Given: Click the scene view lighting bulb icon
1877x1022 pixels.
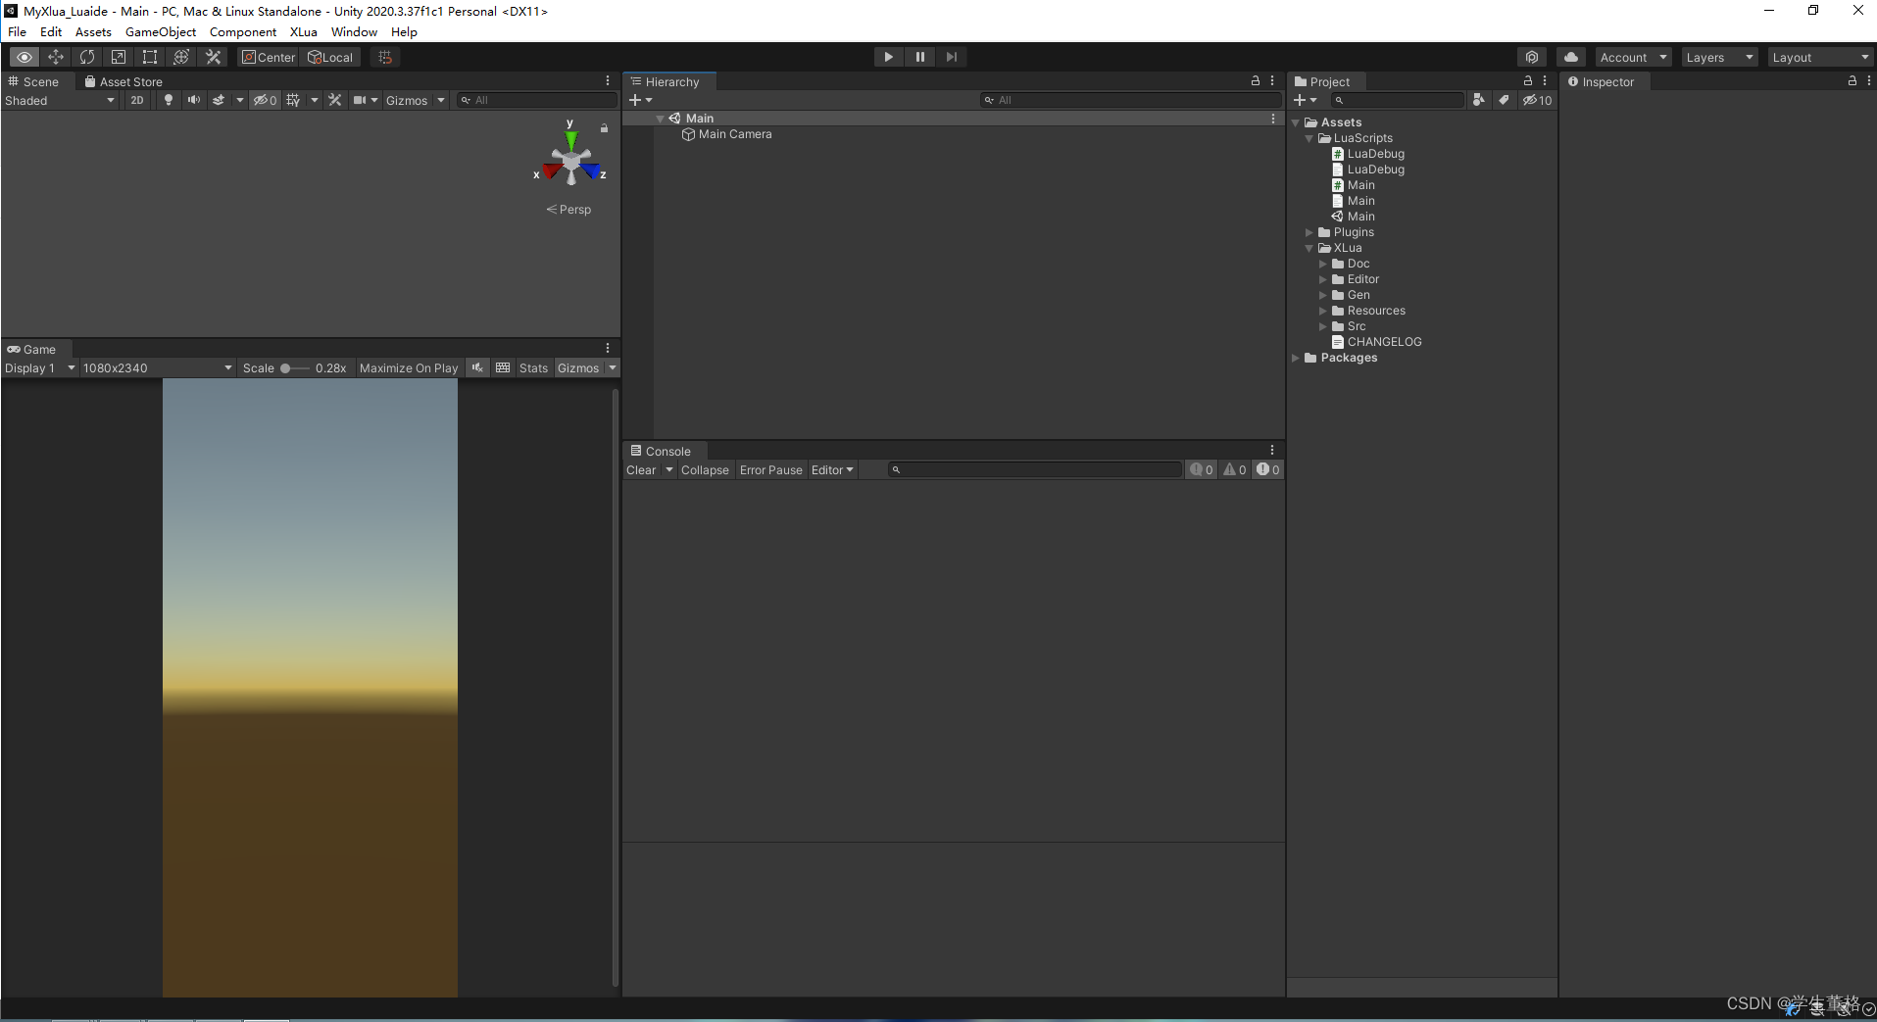Looking at the screenshot, I should click(x=168, y=99).
